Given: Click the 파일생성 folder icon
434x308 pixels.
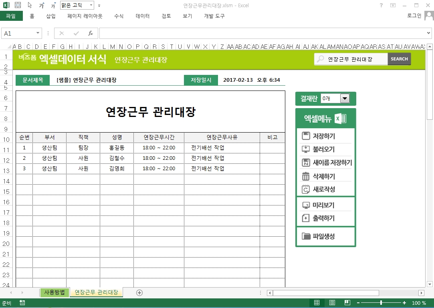Looking at the screenshot, I should tap(306, 236).
